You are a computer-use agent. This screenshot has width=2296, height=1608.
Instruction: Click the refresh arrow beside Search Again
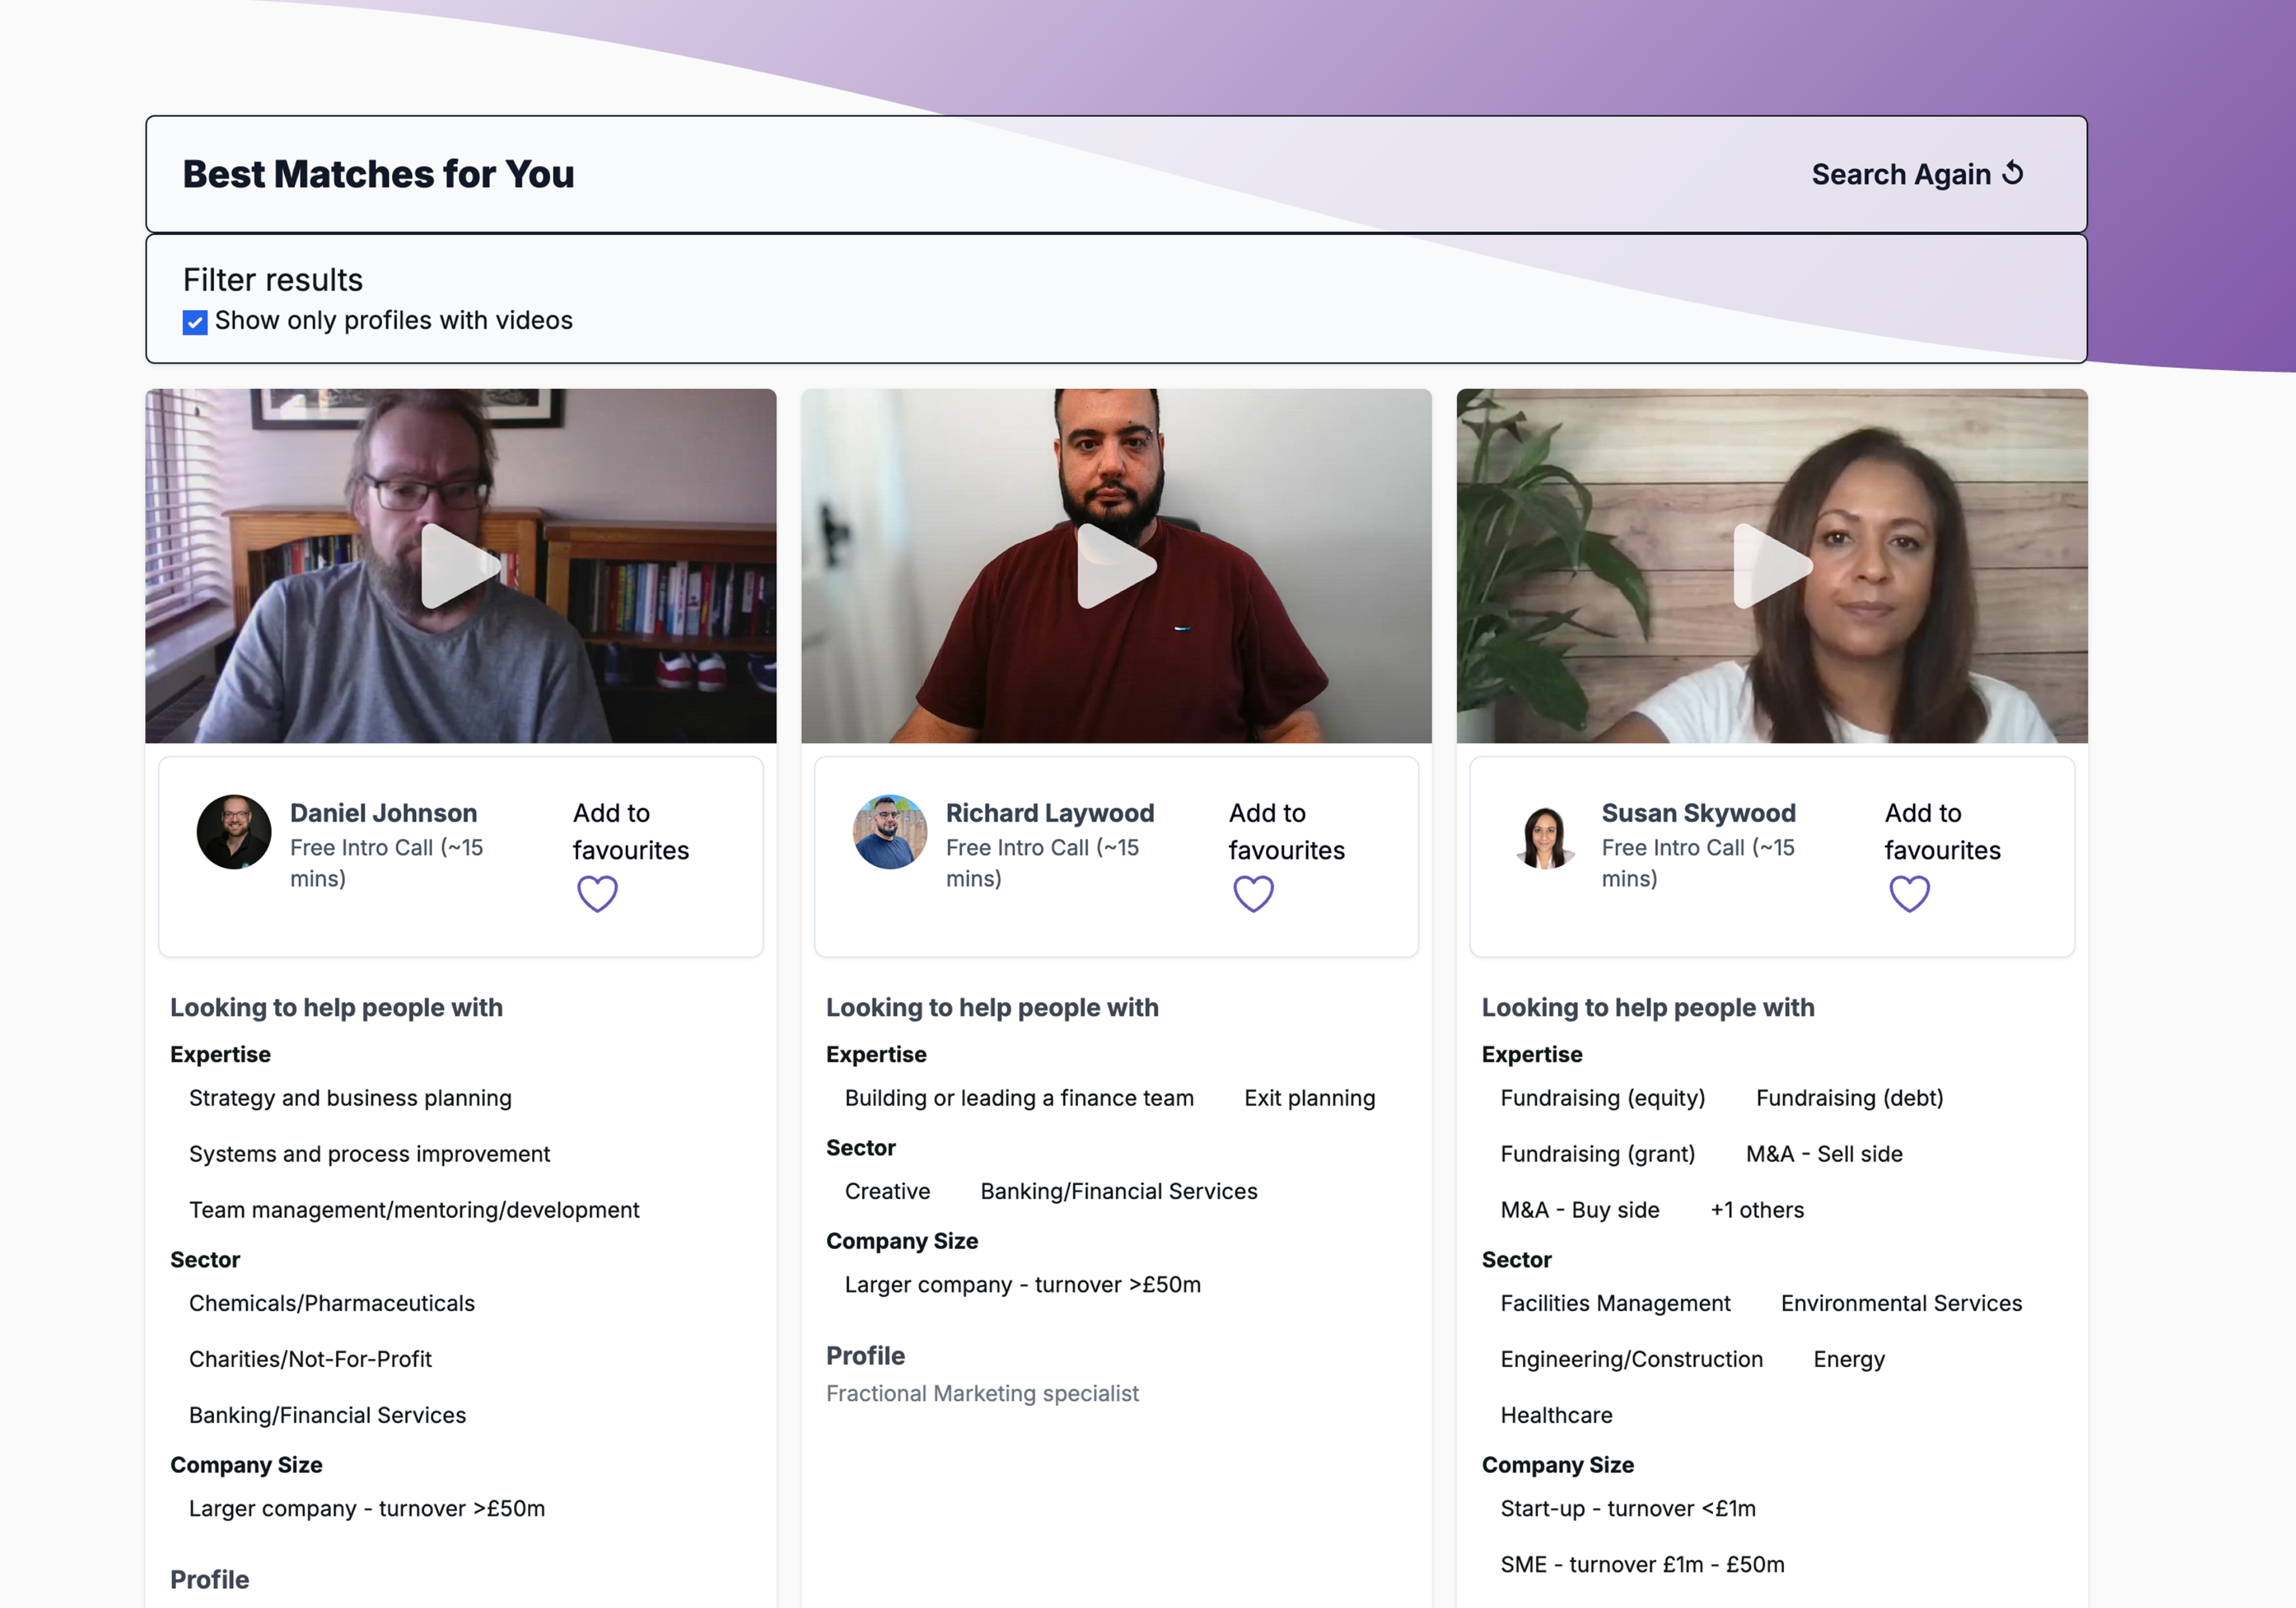pyautogui.click(x=2013, y=173)
